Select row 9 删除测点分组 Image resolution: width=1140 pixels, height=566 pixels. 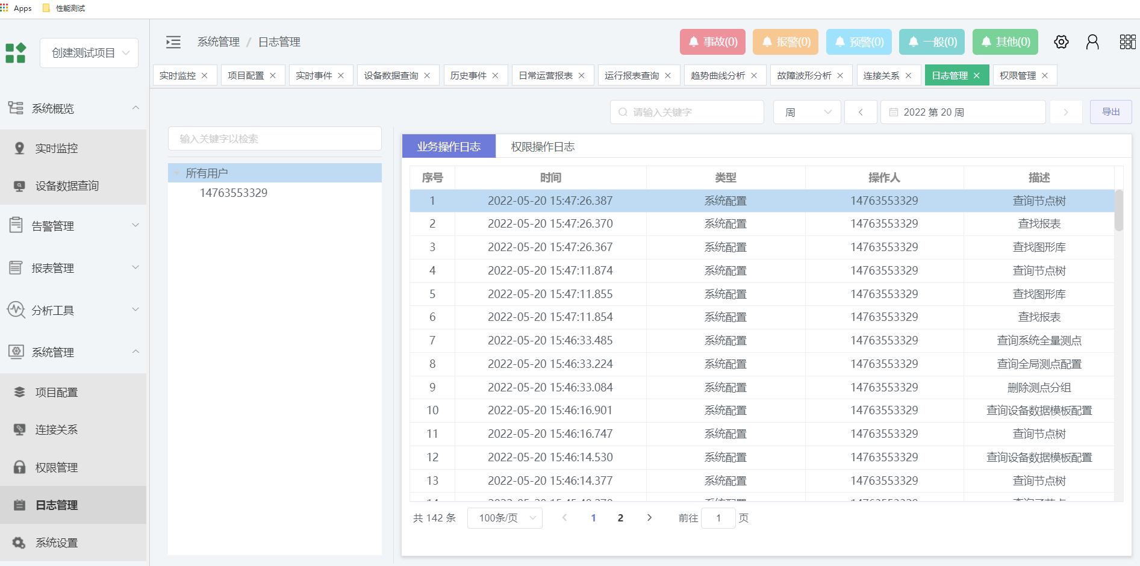tap(762, 387)
